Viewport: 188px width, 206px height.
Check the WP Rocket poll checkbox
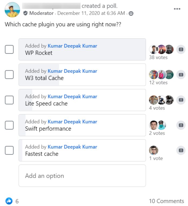(x=9, y=49)
